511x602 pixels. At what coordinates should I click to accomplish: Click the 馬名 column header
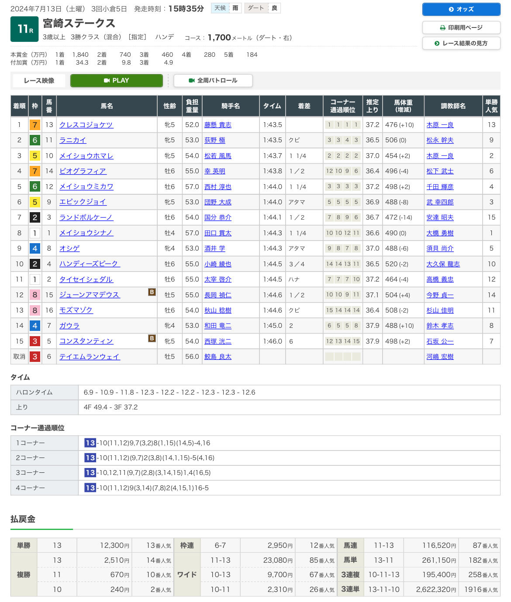pyautogui.click(x=107, y=106)
